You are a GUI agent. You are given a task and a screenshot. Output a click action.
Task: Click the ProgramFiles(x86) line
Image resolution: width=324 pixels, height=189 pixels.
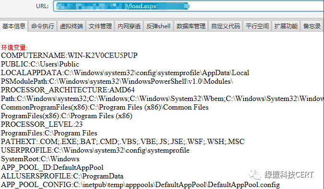(67, 116)
